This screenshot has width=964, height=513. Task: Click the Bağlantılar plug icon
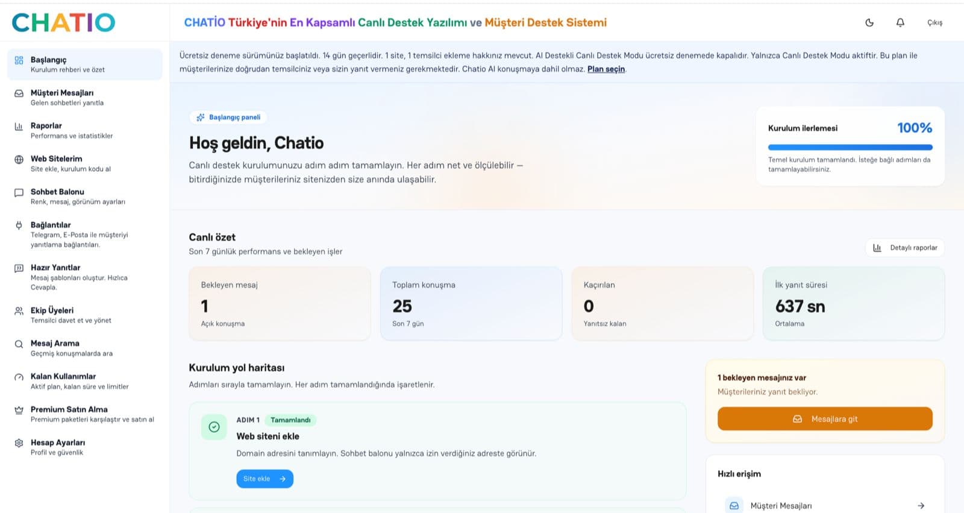click(19, 225)
